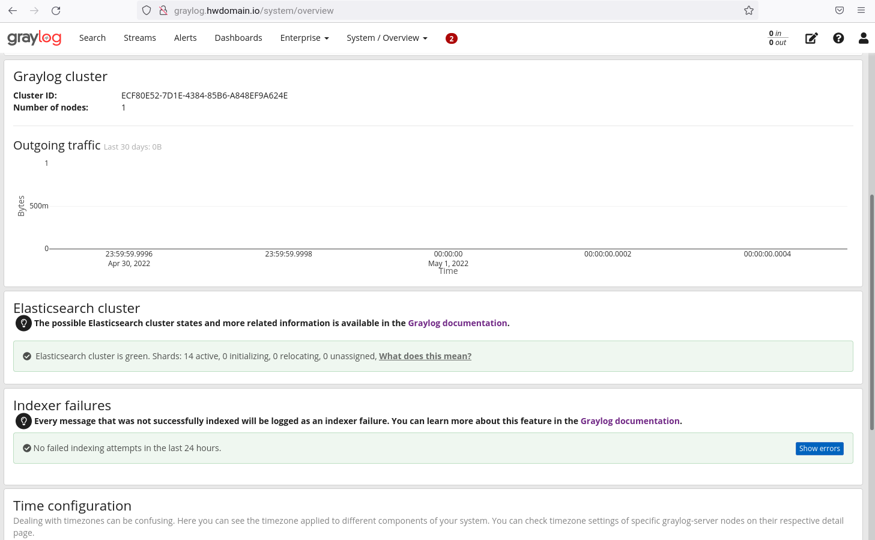Viewport: 875px width, 540px height.
Task: Go back with browser back arrow
Action: [x=13, y=10]
